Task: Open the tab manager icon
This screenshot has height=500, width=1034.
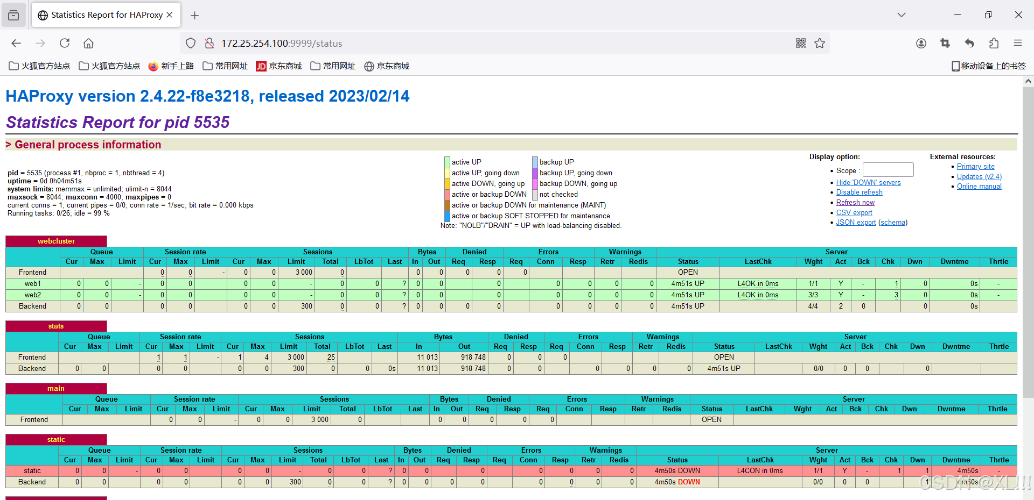Action: 13,15
